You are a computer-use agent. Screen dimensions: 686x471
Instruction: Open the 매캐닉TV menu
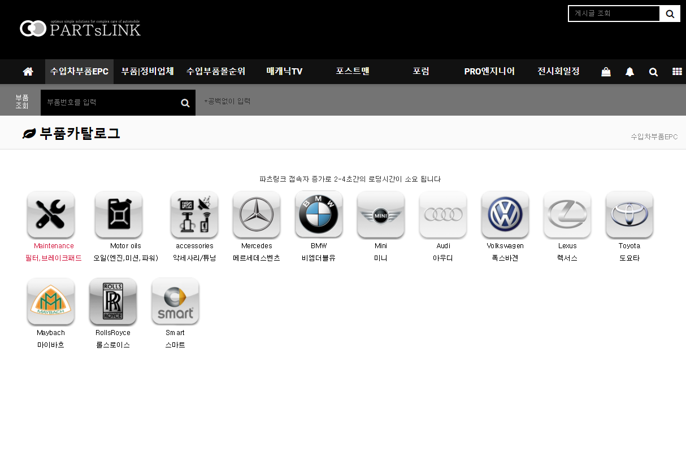pos(284,72)
